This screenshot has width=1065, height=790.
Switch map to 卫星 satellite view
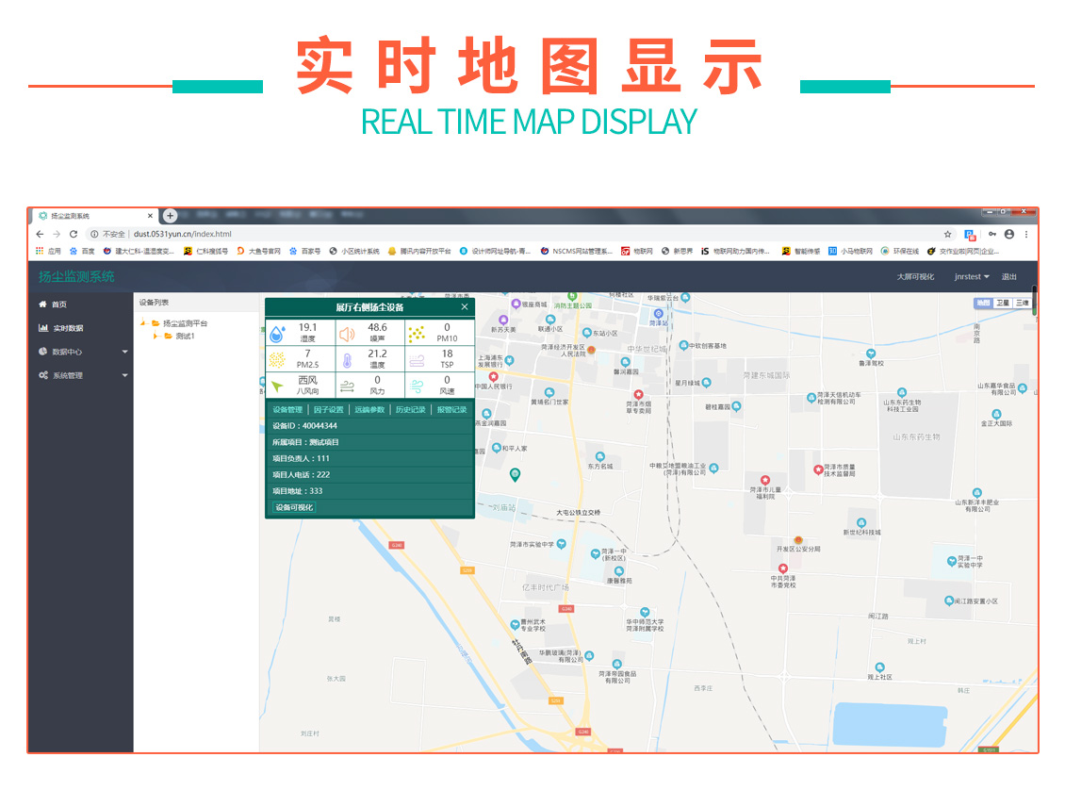tap(1002, 303)
